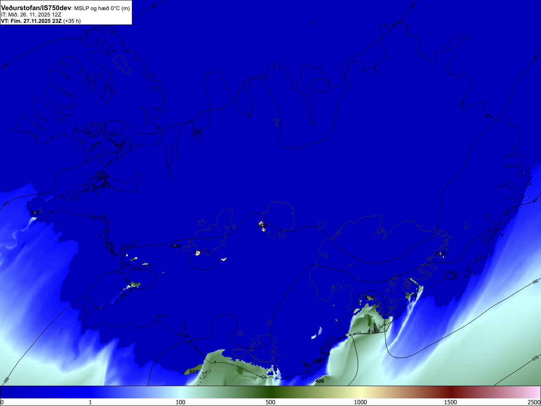Click the 406 height label on the map
This screenshot has width=541, height=406.
coord(320,381)
